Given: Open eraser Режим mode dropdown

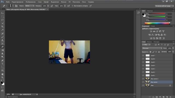Looking at the screenshot, I should pyautogui.click(x=30, y=6).
